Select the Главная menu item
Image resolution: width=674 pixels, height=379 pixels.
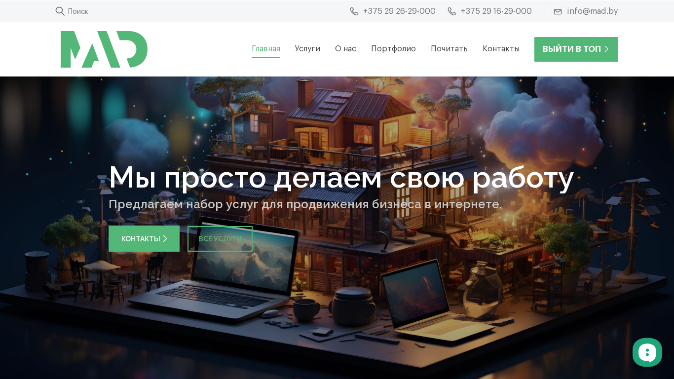266,49
